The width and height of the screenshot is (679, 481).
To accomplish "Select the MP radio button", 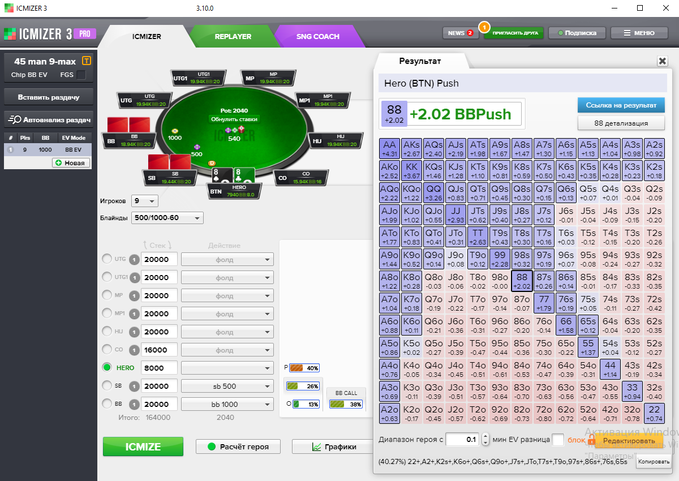I will 107,295.
